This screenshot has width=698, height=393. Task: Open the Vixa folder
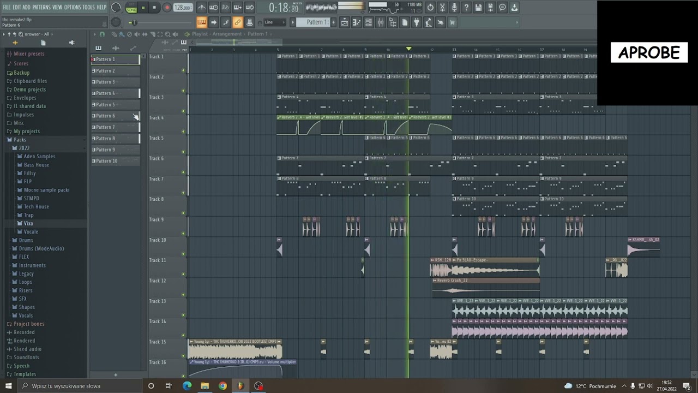point(28,223)
